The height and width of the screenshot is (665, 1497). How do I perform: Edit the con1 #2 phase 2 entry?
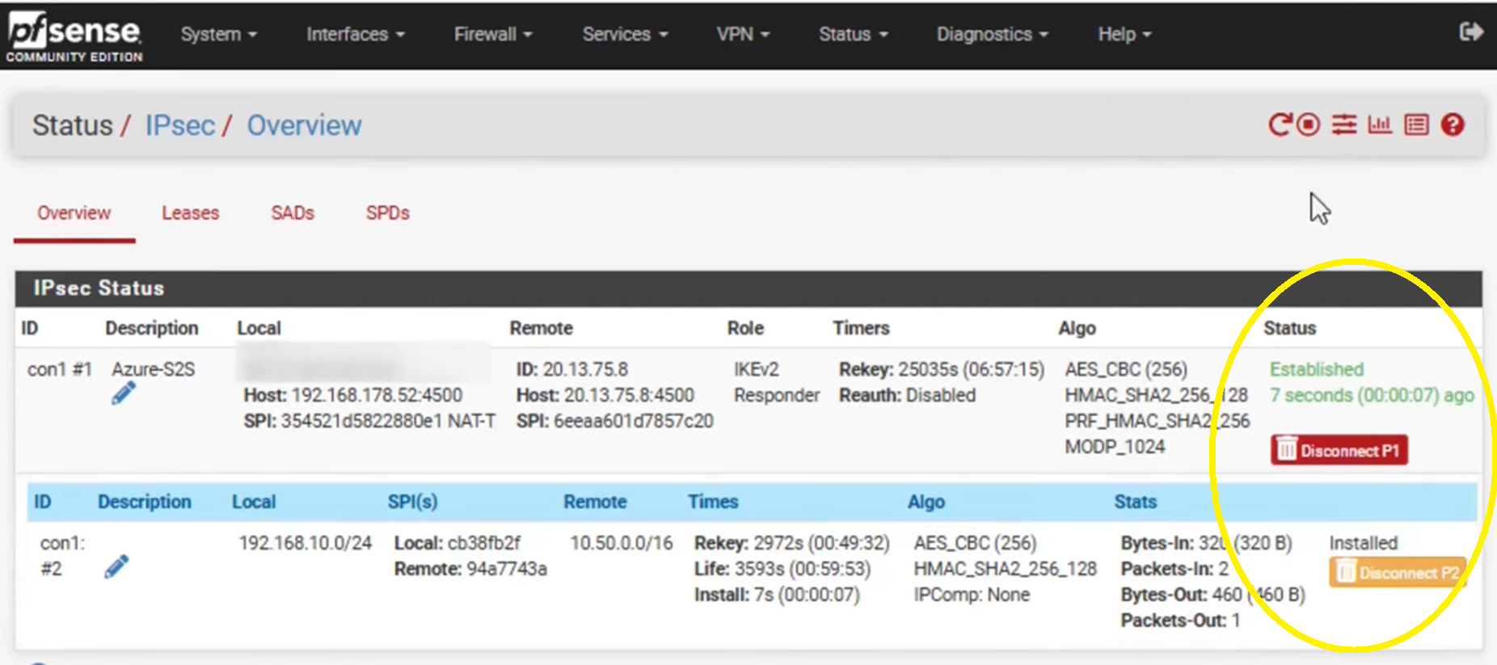coord(116,567)
